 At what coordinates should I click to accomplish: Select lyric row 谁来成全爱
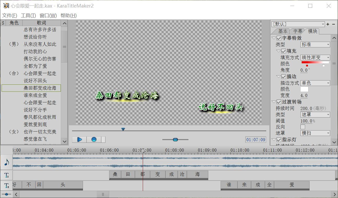pos(31,95)
